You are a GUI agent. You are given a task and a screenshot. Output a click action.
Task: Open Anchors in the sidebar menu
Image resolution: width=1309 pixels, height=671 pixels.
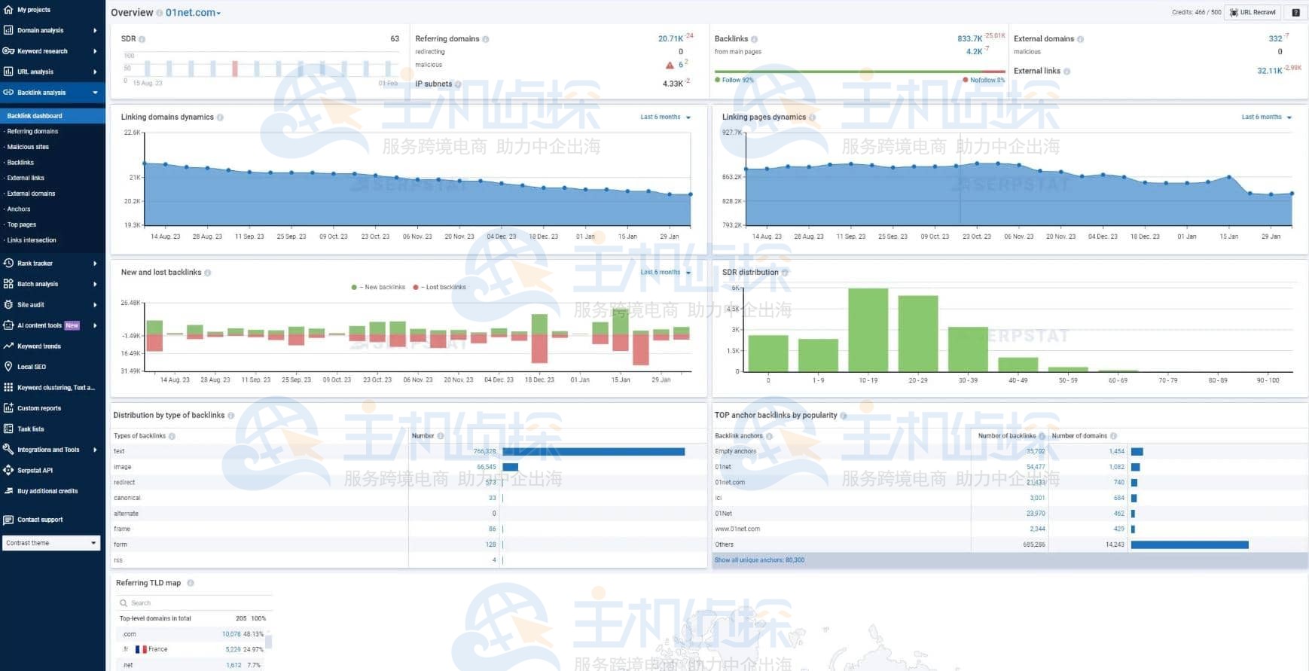tap(19, 209)
